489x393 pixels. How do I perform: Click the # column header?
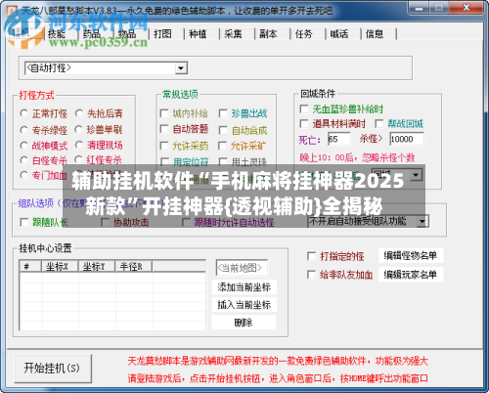click(30, 266)
